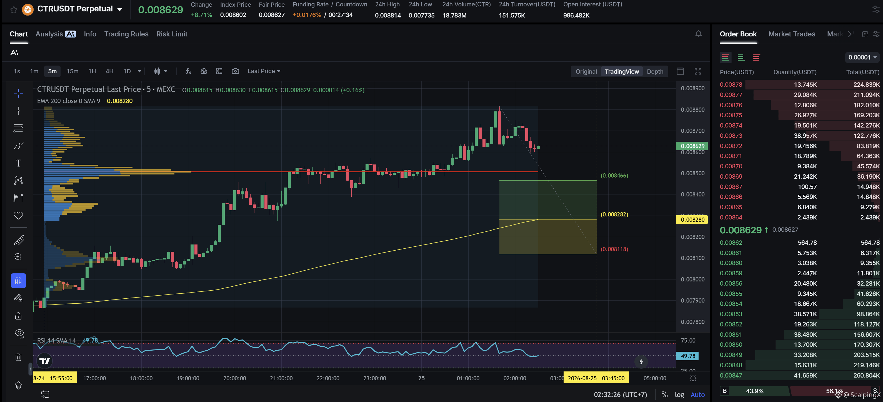Image resolution: width=883 pixels, height=402 pixels.
Task: Toggle Auto price scale
Action: coord(697,394)
